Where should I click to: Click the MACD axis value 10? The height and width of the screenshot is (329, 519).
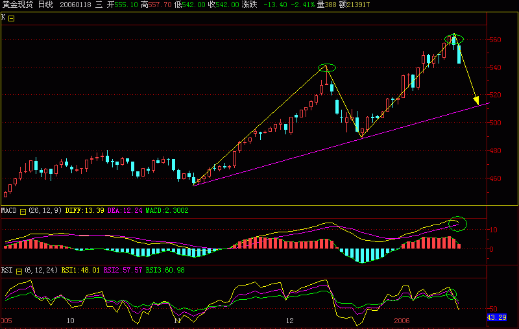pyautogui.click(x=494, y=230)
